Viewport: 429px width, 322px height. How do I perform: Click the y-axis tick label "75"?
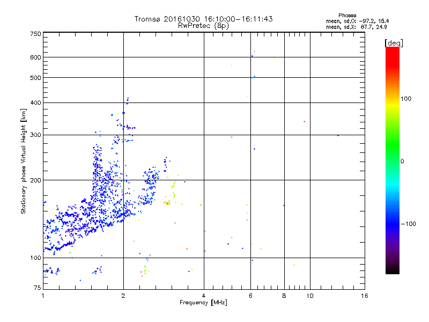[x=38, y=288]
